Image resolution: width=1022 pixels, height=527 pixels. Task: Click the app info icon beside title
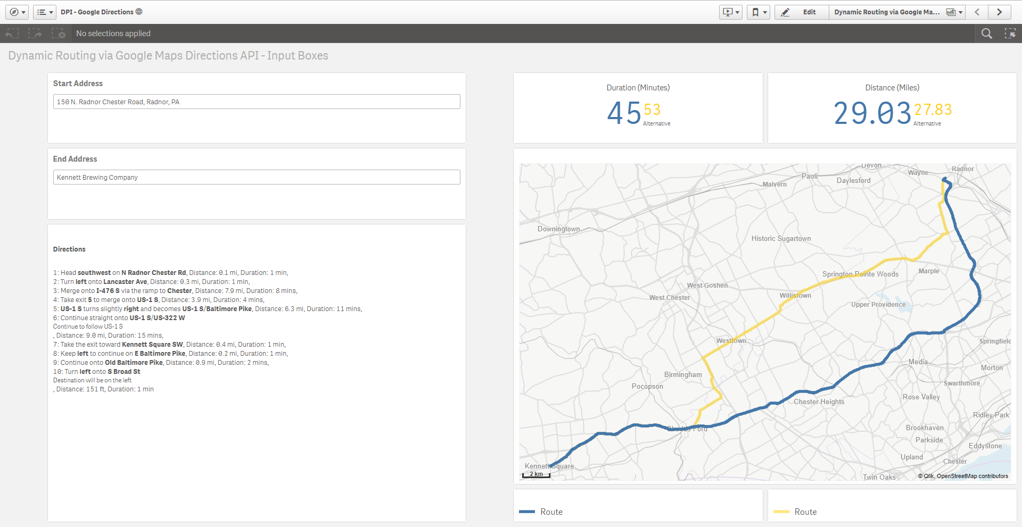(139, 12)
